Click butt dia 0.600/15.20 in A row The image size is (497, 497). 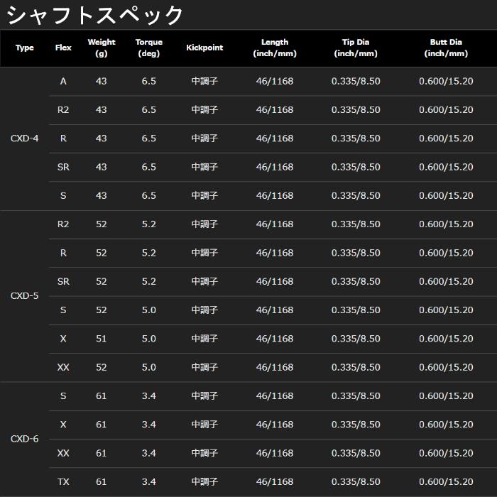tap(446, 81)
